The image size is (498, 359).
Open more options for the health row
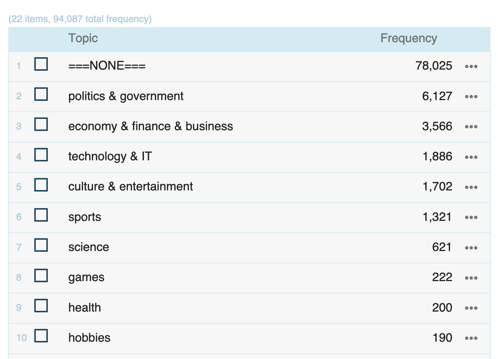click(471, 308)
